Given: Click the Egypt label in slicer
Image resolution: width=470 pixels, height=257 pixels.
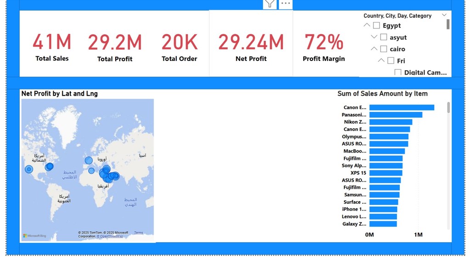Looking at the screenshot, I should click(392, 26).
